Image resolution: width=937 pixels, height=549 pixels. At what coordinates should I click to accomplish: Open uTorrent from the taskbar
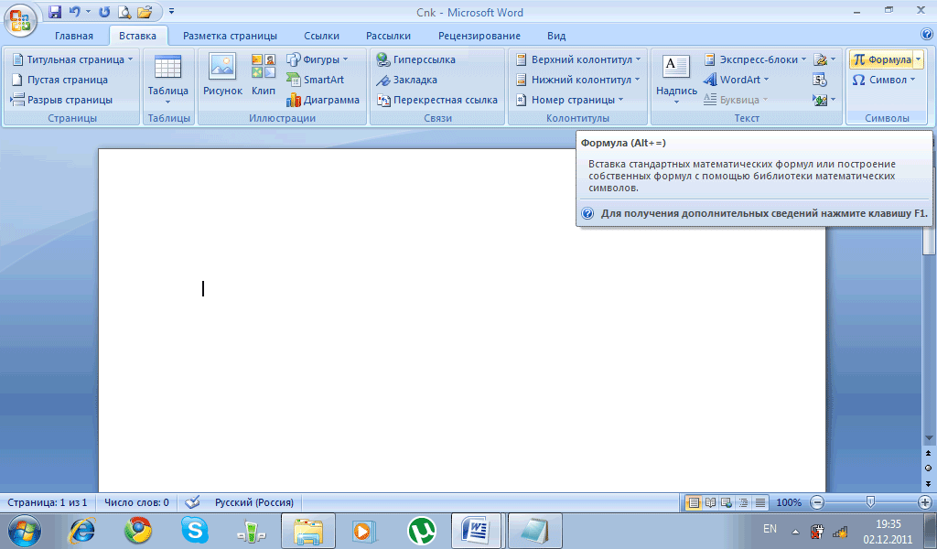421,531
